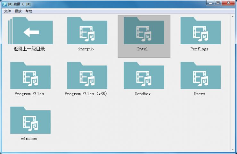Open the Program Files (x86) folder icon
The image size is (237, 154).
click(x=87, y=76)
